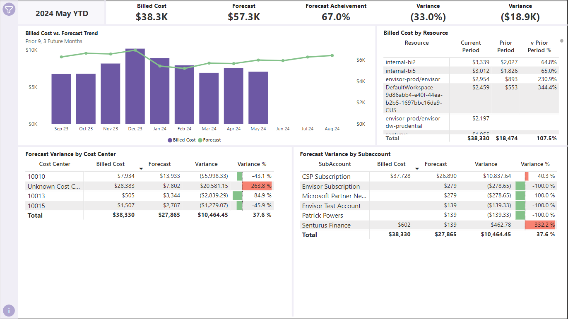568x319 pixels.
Task: Select the Microsoft Partner Ne... subaccount
Action: click(428, 196)
